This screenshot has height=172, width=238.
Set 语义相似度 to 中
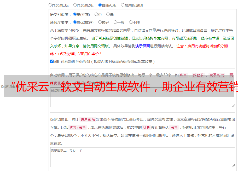pos(96,14)
